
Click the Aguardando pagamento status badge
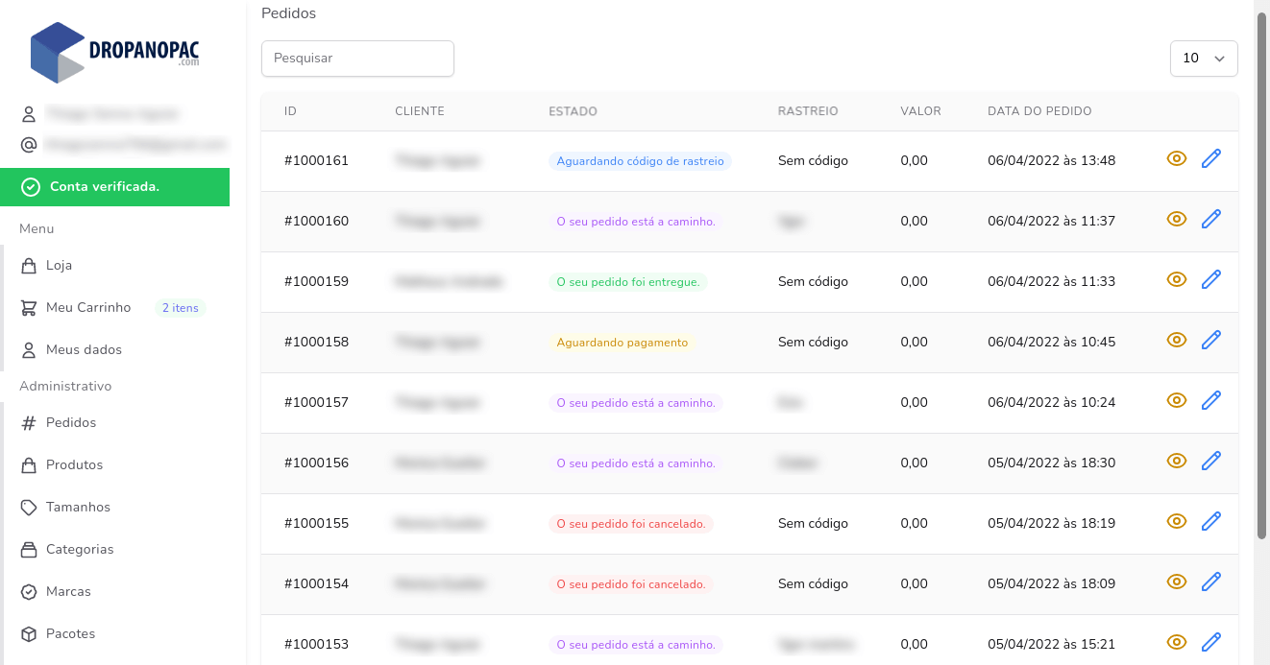click(623, 343)
